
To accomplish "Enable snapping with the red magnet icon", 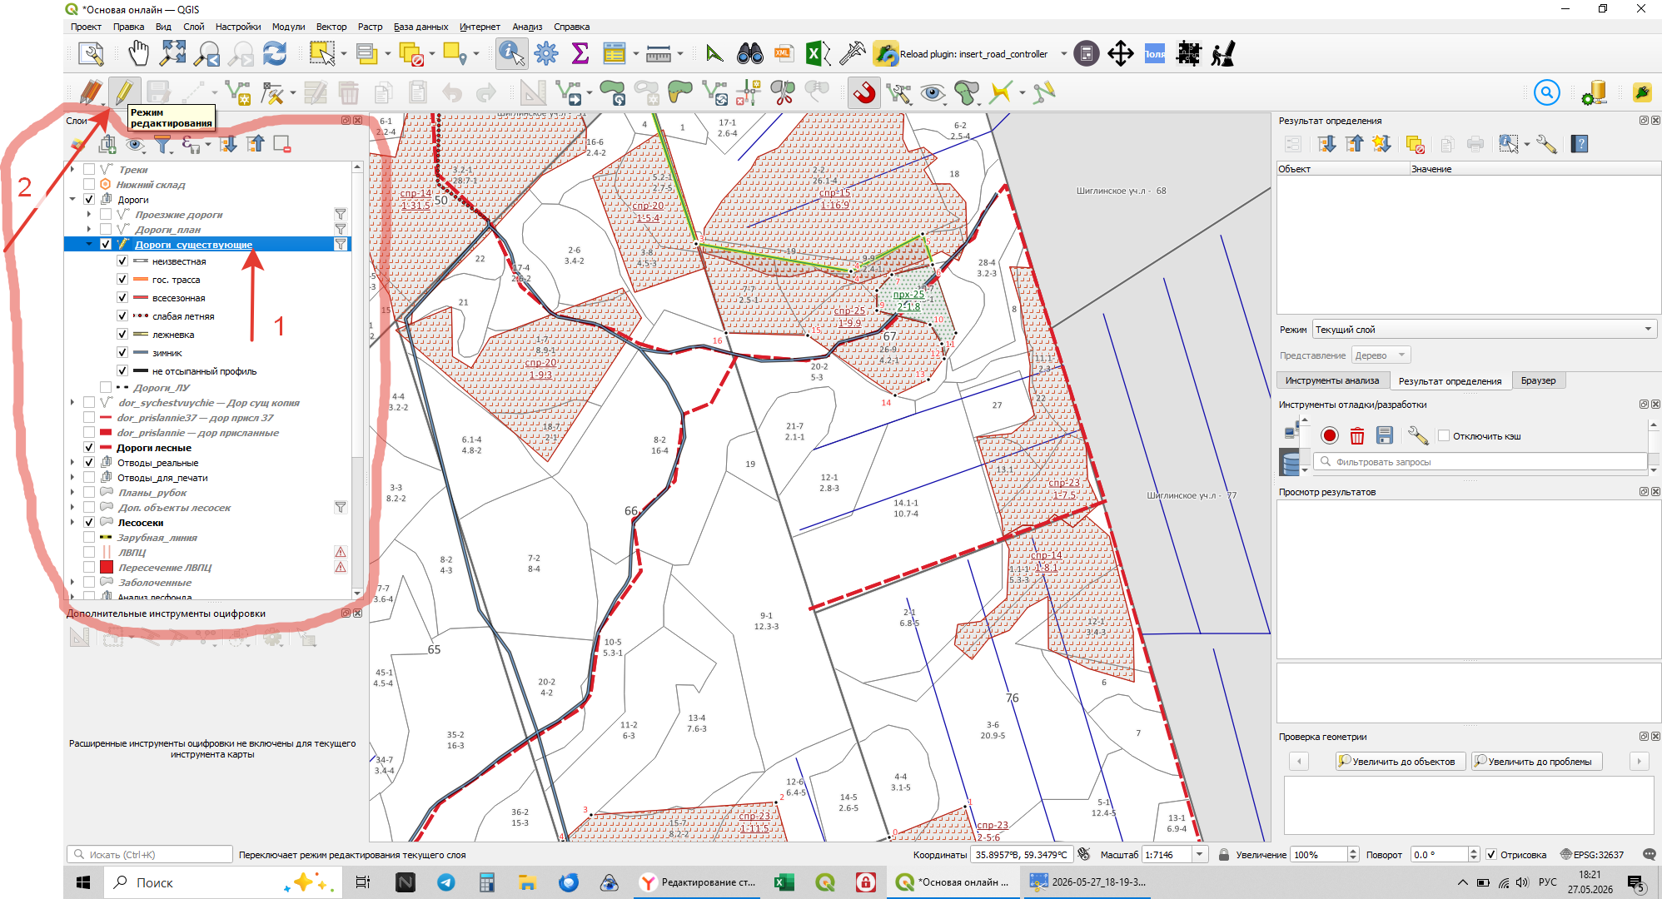I will [x=865, y=92].
